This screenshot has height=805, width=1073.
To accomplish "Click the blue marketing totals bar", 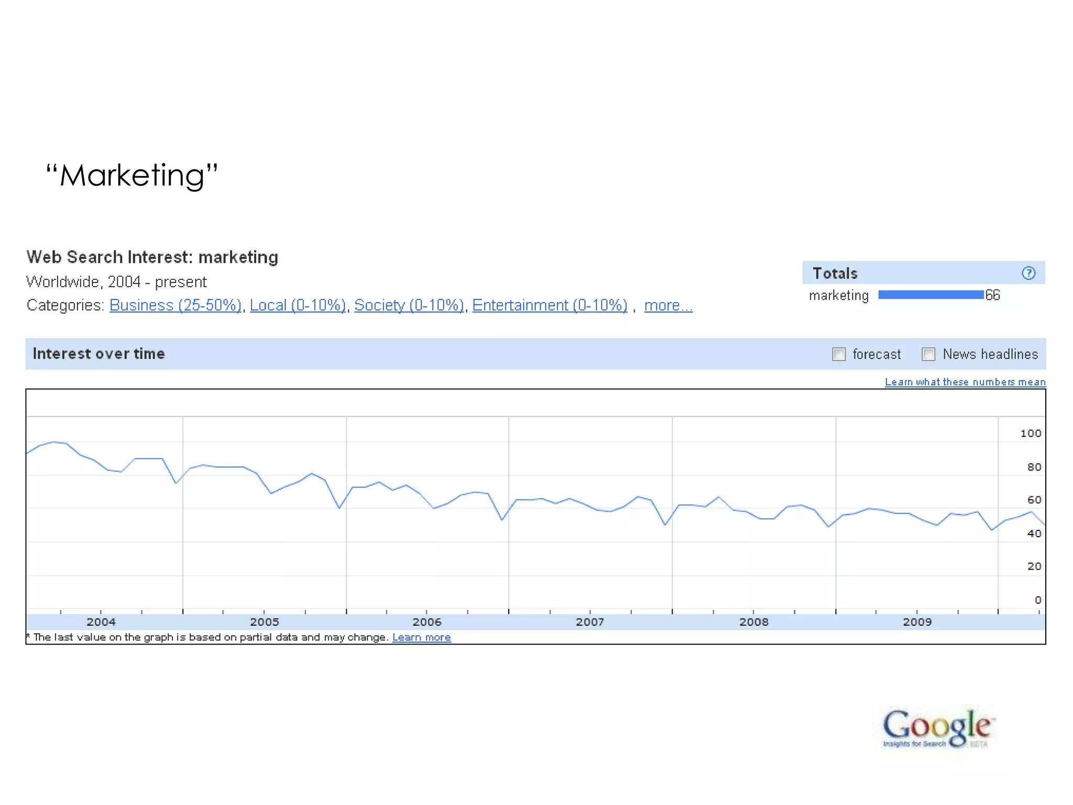I will (930, 295).
